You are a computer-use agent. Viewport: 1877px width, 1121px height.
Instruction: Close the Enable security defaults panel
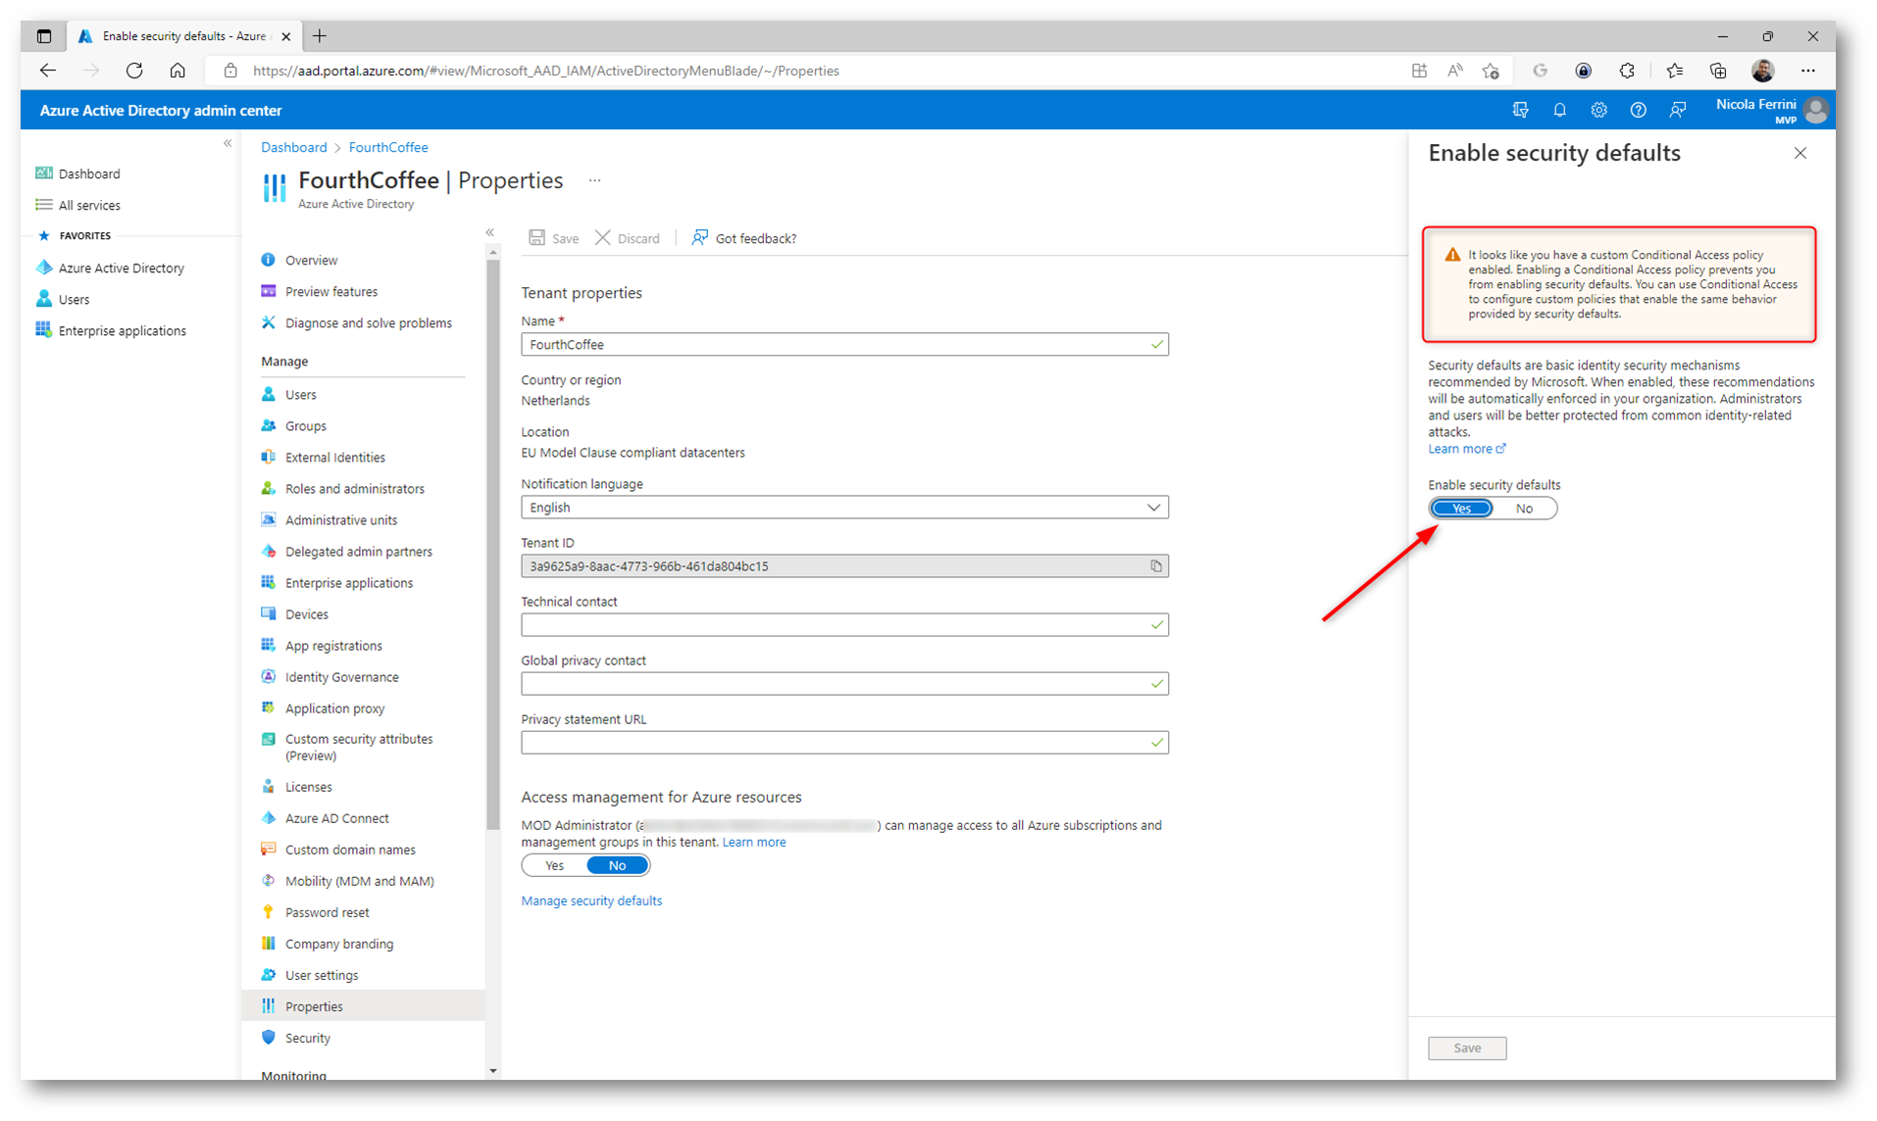[1800, 153]
